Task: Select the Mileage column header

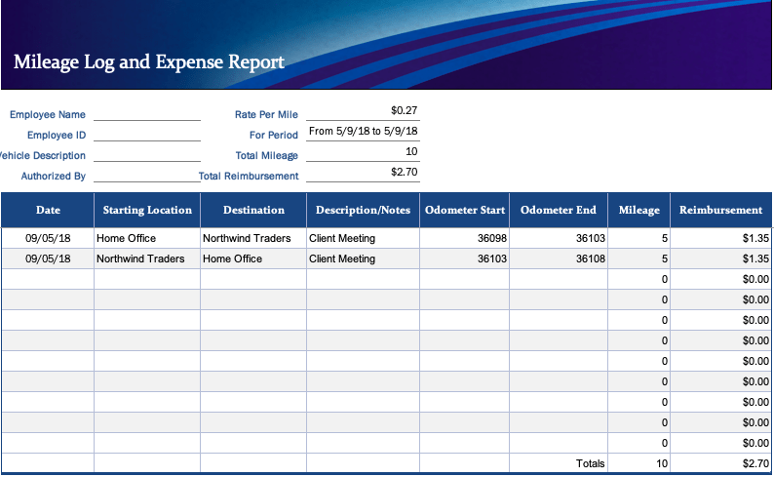Action: [x=639, y=210]
